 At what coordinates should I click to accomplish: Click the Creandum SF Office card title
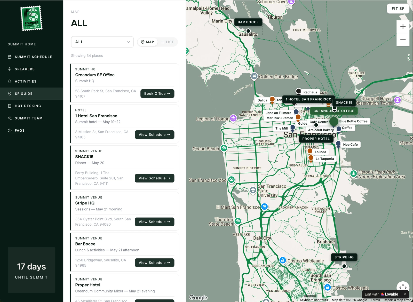pos(95,75)
